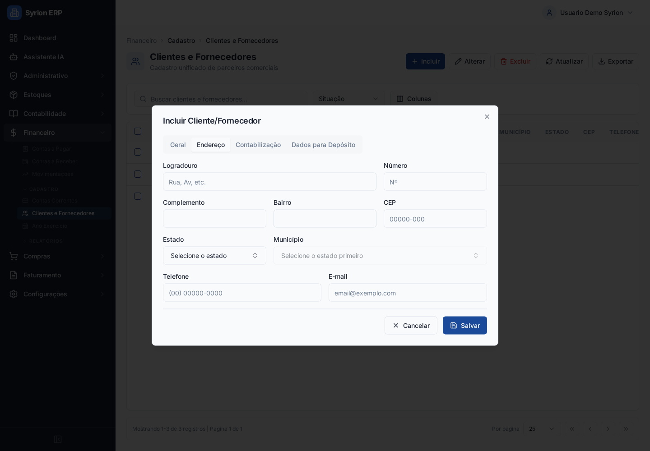Go to previous page pagination icon

pos(590,429)
